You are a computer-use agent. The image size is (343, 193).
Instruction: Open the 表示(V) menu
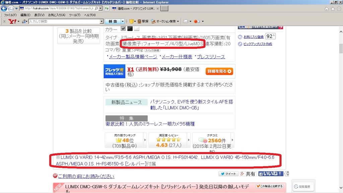click(39, 15)
